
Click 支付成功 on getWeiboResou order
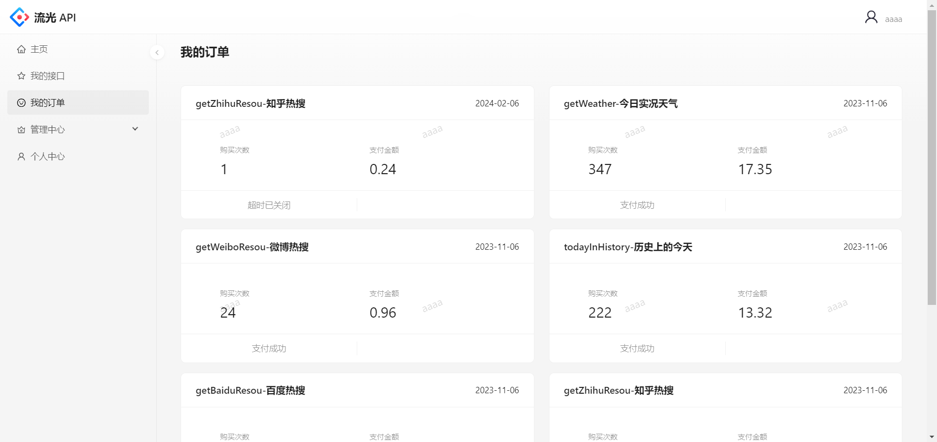[269, 348]
